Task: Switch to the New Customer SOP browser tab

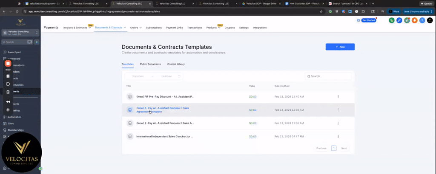Action: (x=304, y=3)
